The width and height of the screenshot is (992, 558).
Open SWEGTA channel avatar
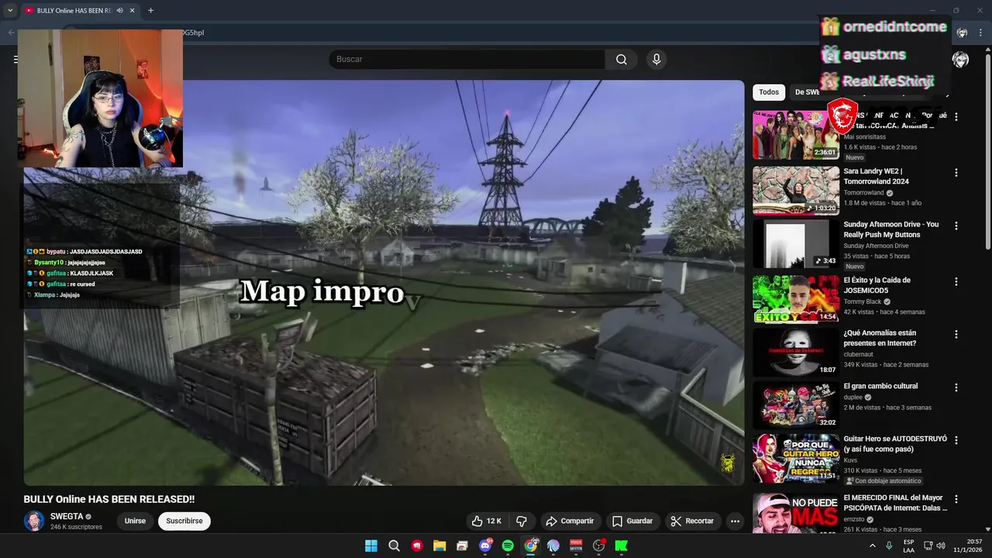click(x=34, y=521)
